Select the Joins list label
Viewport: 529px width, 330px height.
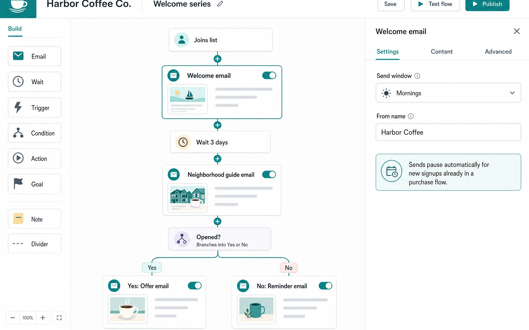206,40
